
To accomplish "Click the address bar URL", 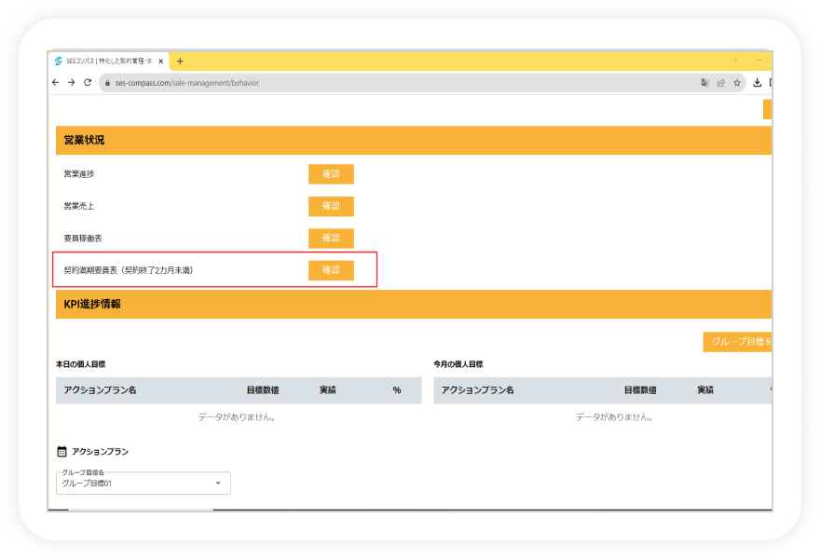I will pos(187,83).
